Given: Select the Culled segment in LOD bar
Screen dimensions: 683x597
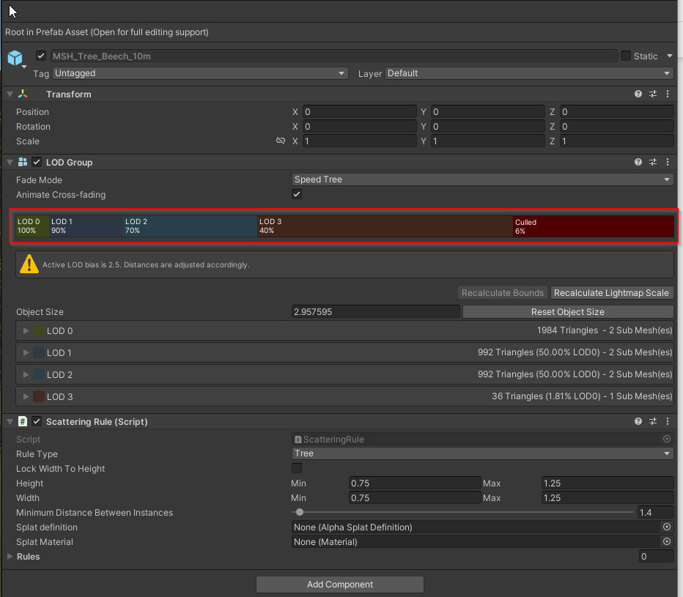Looking at the screenshot, I should [593, 226].
